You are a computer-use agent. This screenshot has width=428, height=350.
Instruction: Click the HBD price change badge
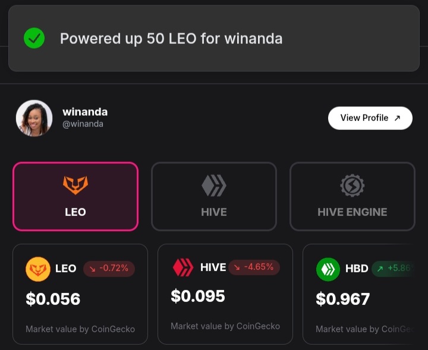click(393, 268)
